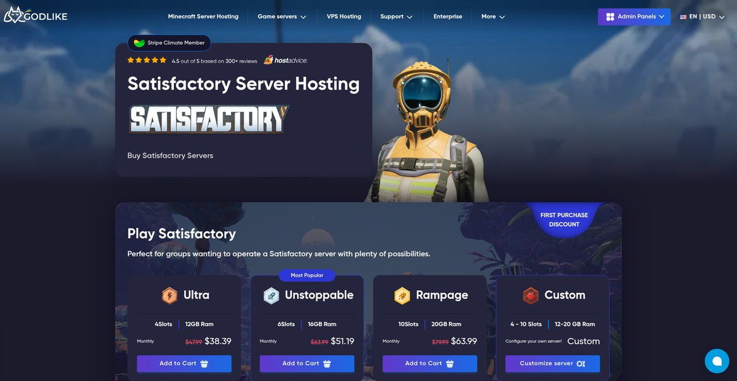The height and width of the screenshot is (381, 737).
Task: Click the Satisfactory game logo
Action: click(209, 120)
